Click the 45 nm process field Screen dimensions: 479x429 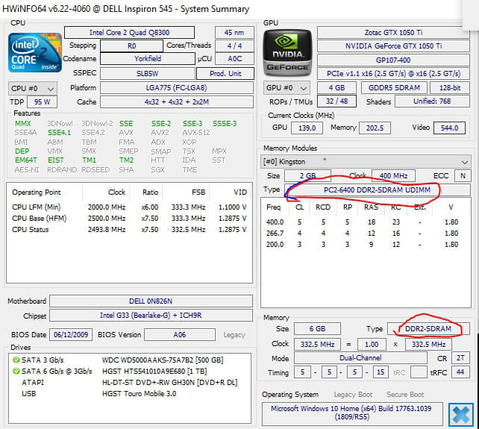click(234, 32)
